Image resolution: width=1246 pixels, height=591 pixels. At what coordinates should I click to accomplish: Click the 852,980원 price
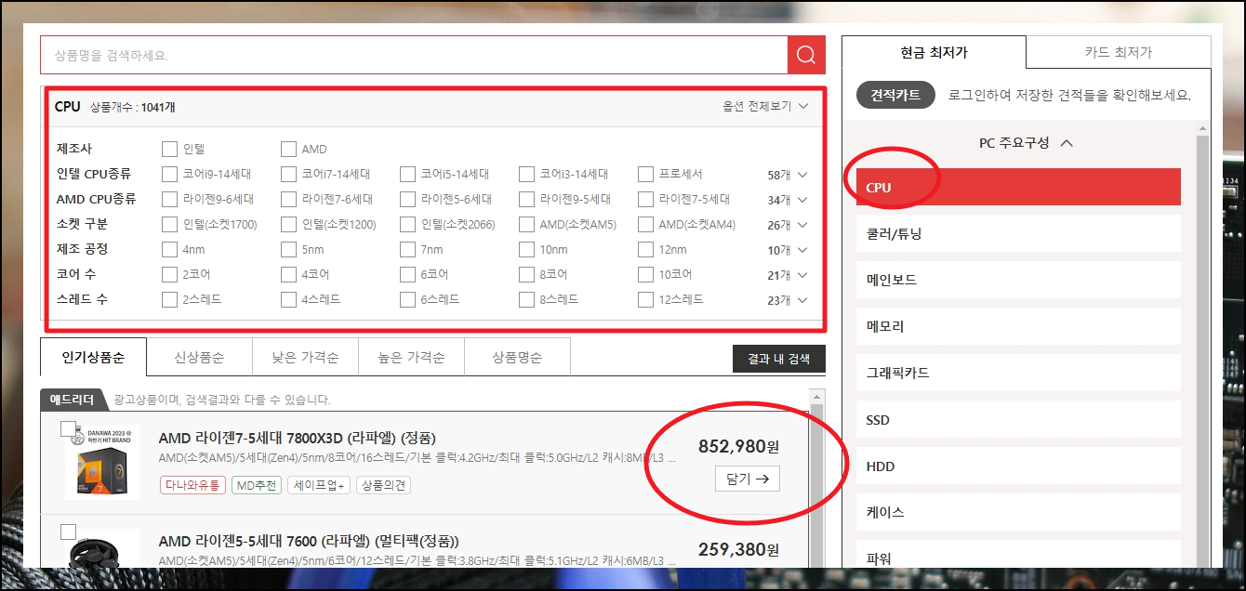739,447
